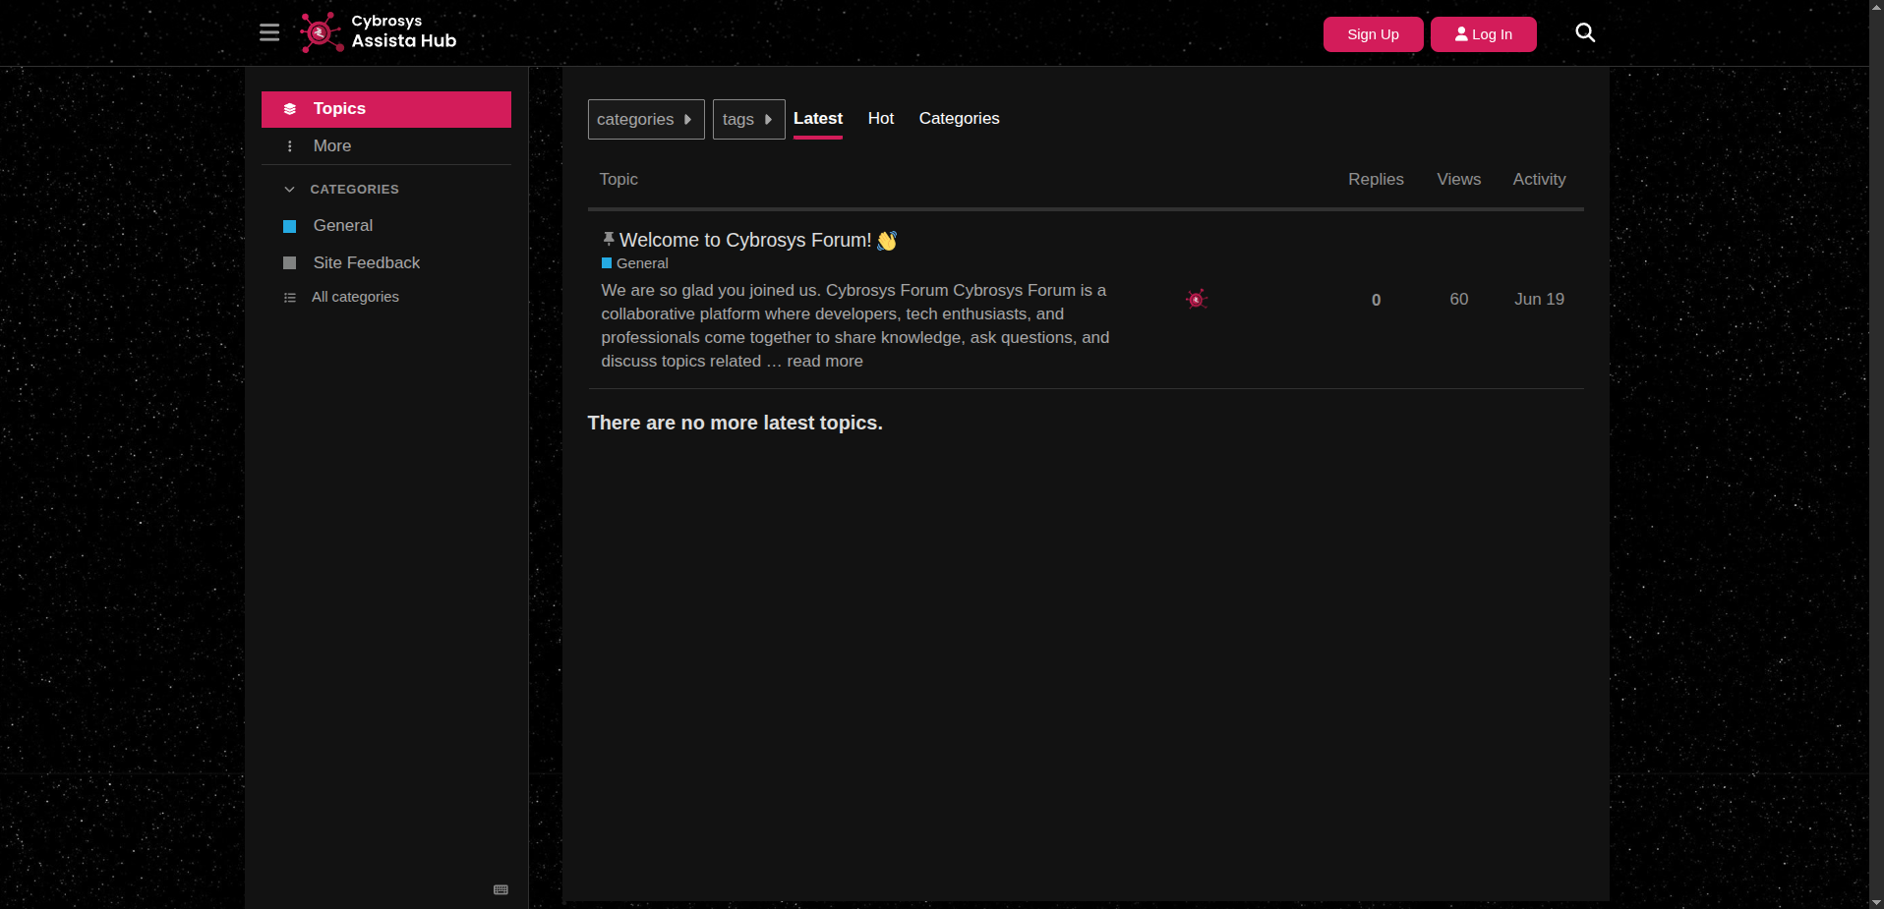
Task: Open keyboard shortcuts helper icon
Action: click(500, 889)
